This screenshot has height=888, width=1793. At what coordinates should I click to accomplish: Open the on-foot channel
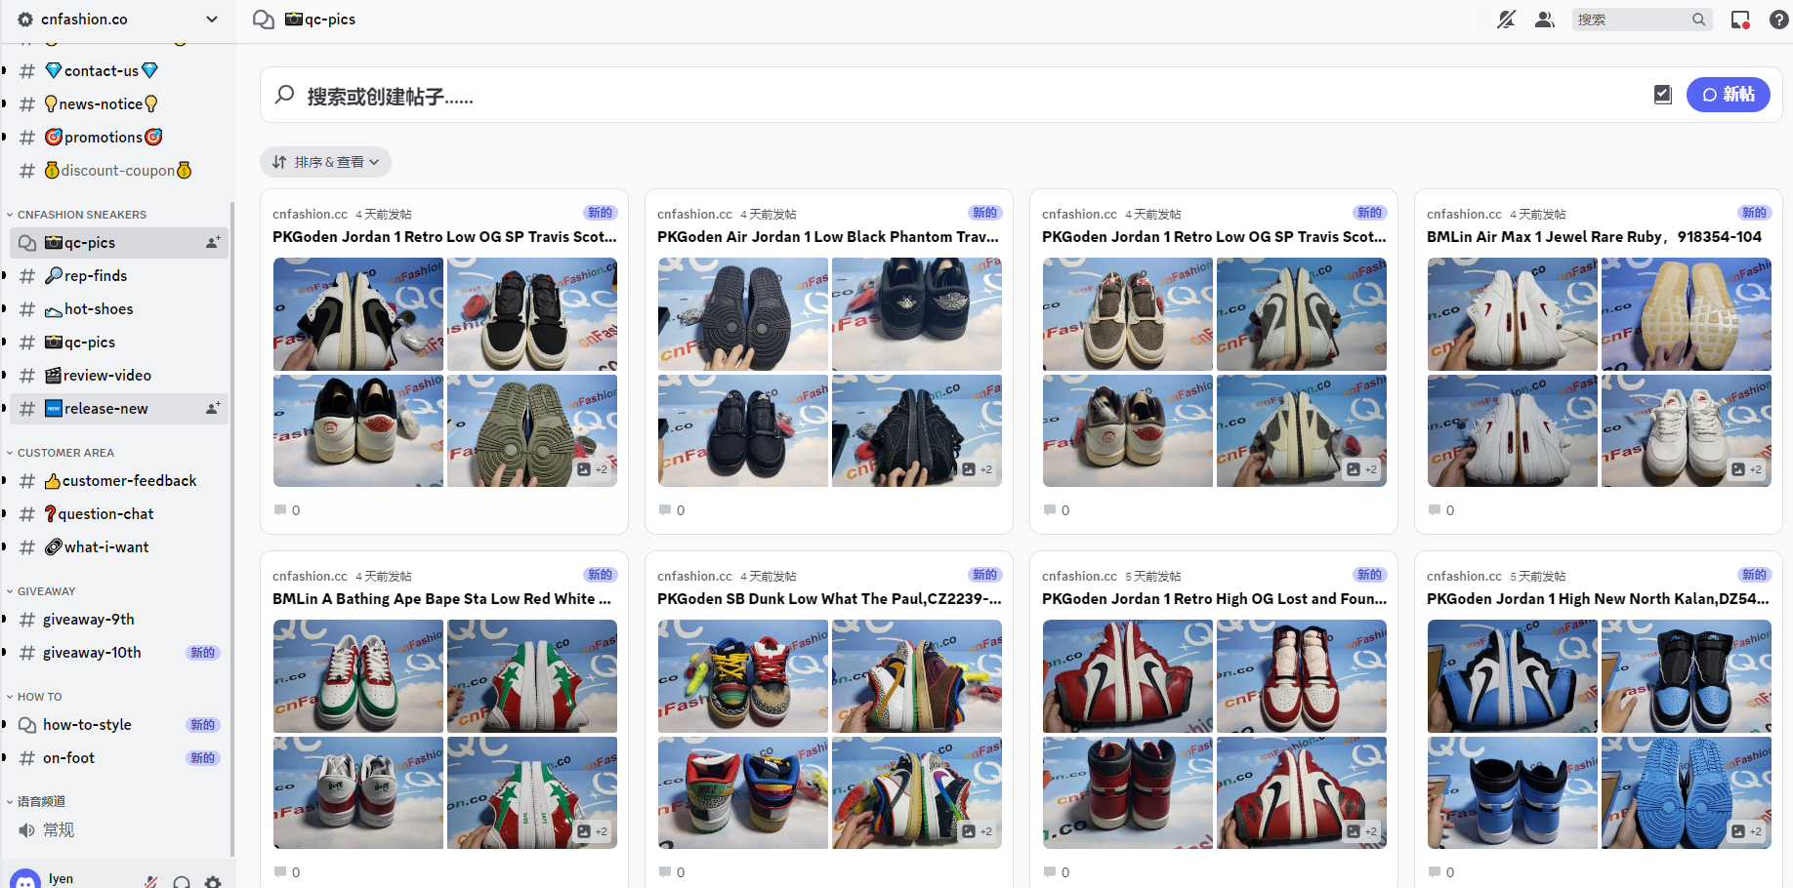tap(119, 757)
